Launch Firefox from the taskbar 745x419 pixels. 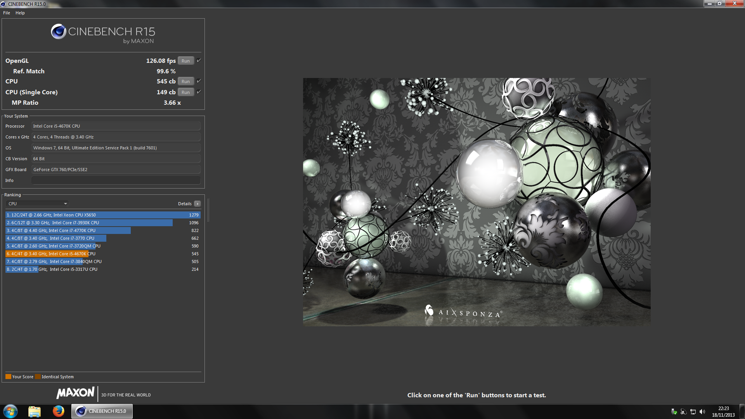pyautogui.click(x=59, y=411)
